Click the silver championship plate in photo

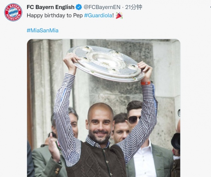pyautogui.click(x=105, y=63)
